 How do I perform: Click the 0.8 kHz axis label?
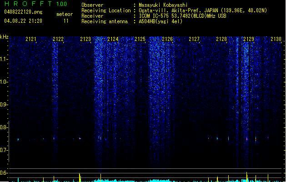(4, 127)
